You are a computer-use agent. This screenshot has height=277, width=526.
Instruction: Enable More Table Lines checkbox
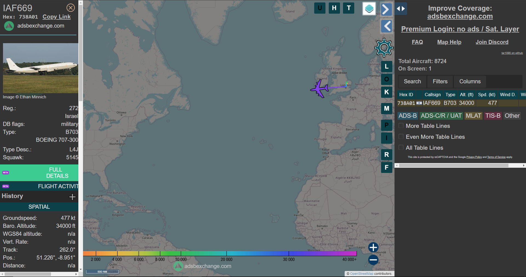click(x=401, y=126)
